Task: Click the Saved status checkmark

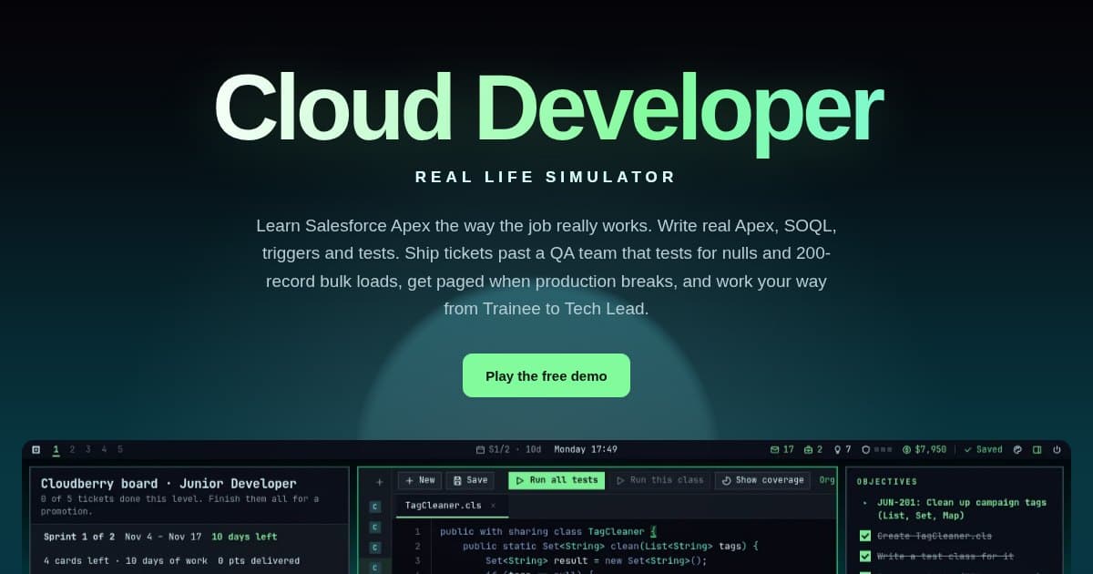Action: coord(984,449)
